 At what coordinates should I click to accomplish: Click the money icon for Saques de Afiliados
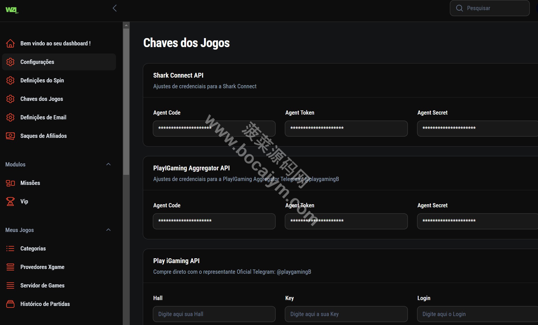point(10,136)
